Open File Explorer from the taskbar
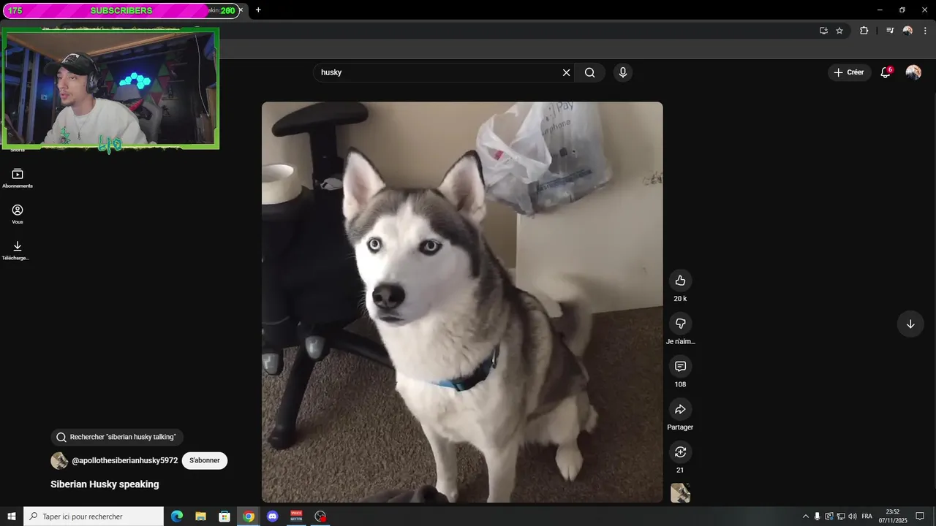 pos(200,517)
